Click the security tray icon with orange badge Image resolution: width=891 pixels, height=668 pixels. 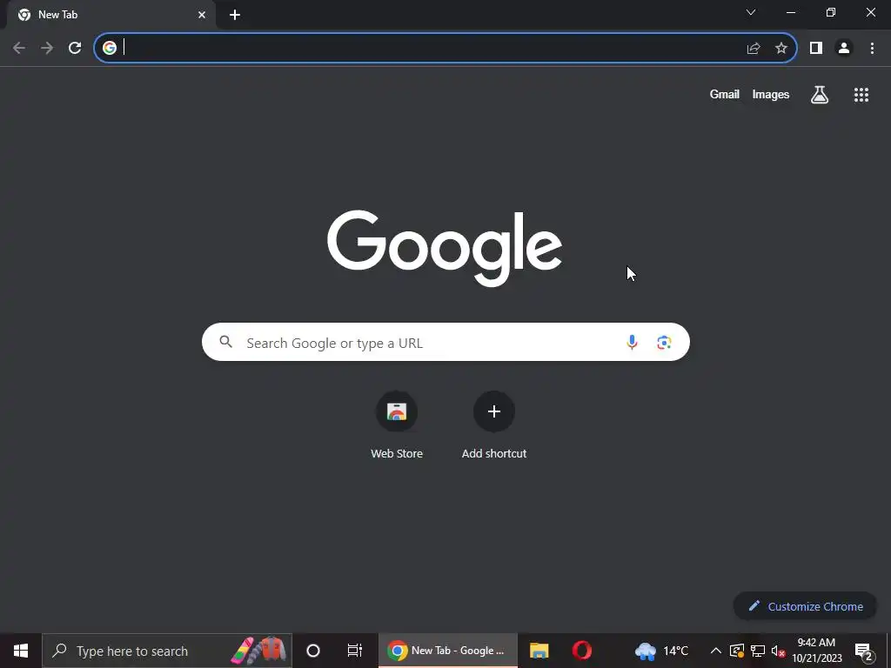coord(737,651)
